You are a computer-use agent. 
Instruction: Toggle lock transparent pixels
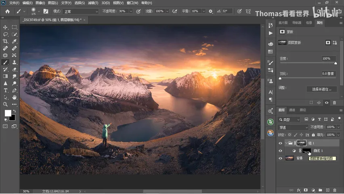(289, 135)
